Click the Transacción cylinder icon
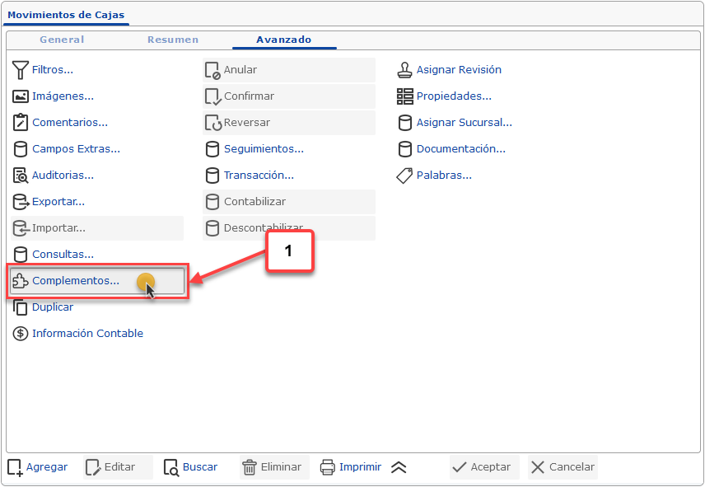Image resolution: width=705 pixels, height=487 pixels. [x=212, y=176]
